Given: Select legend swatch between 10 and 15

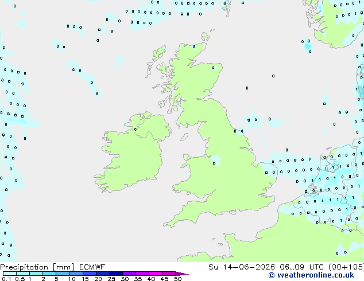Looking at the screenshot, I should [76, 274].
